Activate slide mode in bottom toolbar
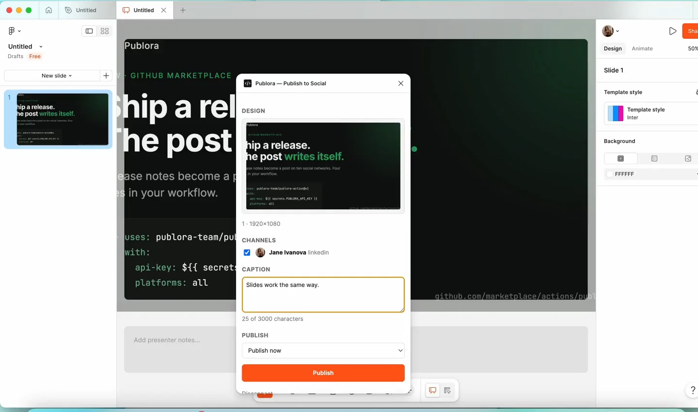The width and height of the screenshot is (698, 412). click(x=432, y=390)
